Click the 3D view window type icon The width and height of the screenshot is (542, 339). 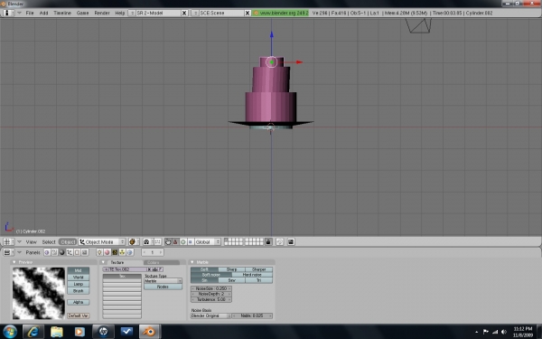point(8,241)
